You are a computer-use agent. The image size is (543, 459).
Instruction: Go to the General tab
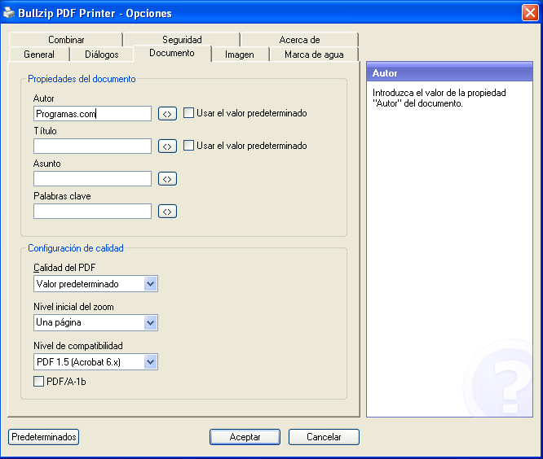(39, 55)
